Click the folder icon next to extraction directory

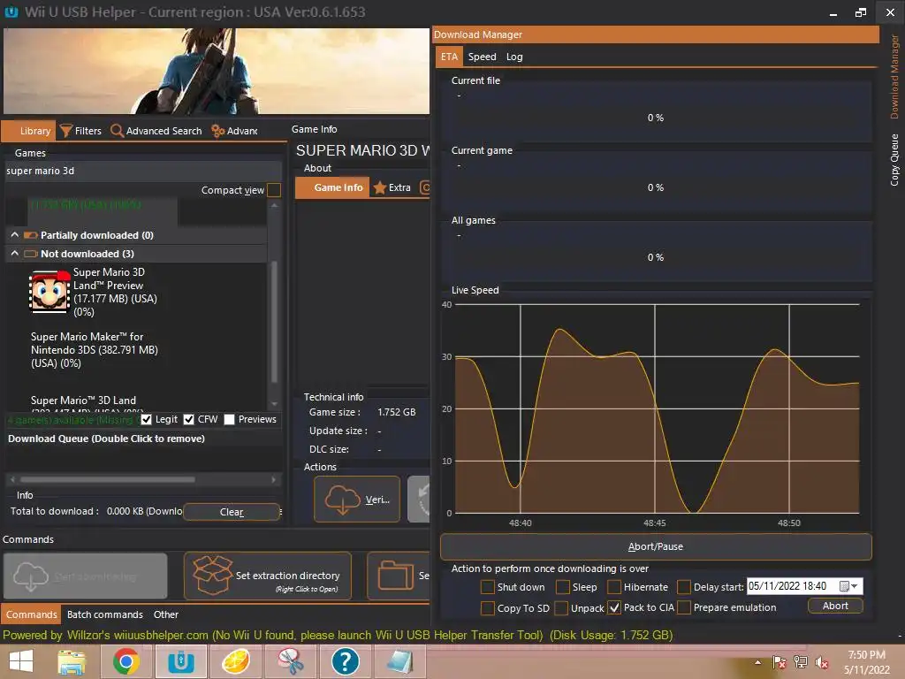pos(395,575)
